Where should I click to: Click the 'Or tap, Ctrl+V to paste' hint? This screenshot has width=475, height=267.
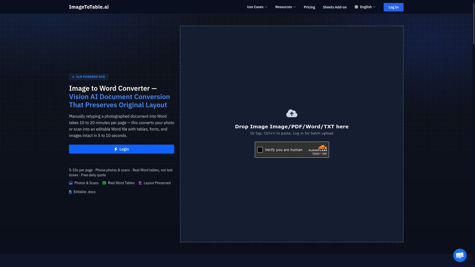tap(292, 133)
